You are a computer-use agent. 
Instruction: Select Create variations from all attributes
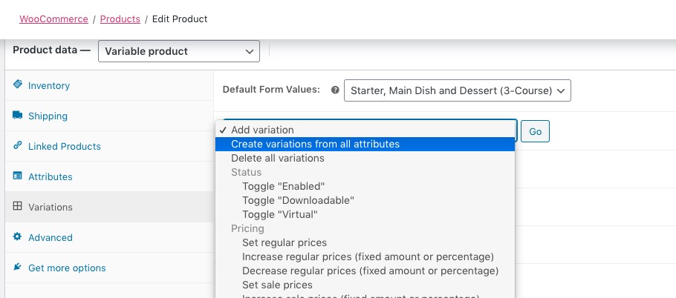click(315, 144)
